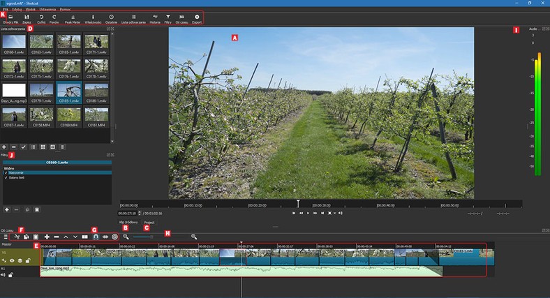
Task: Toggle the magnet snapping button
Action: tap(95, 237)
